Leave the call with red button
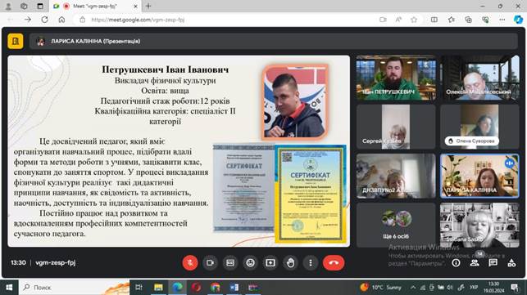527x295 pixels. tap(334, 263)
